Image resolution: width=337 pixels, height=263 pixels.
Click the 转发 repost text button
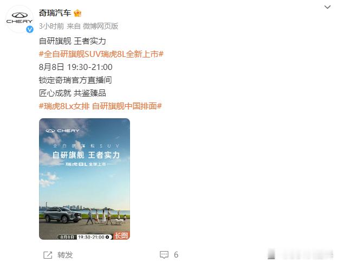pos(65,255)
